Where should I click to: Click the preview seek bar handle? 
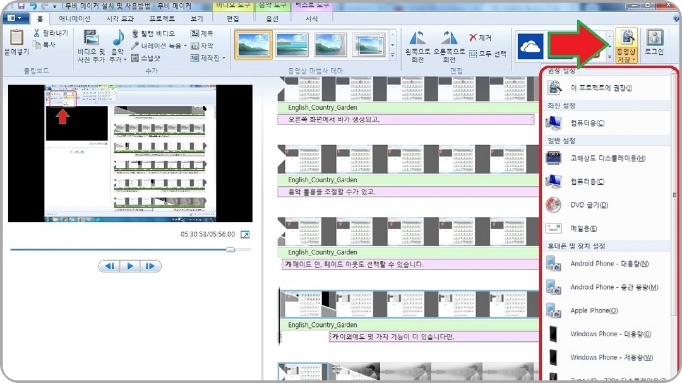click(x=230, y=249)
